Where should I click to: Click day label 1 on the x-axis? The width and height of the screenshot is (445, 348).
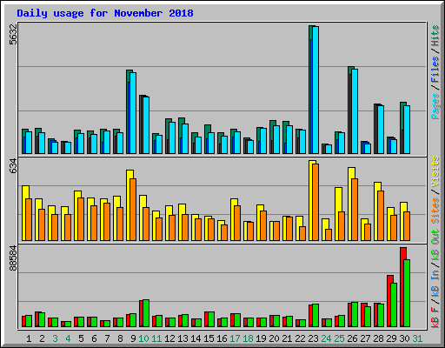pyautogui.click(x=29, y=338)
